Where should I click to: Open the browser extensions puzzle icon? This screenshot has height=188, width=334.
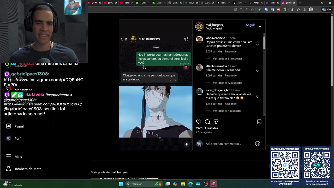click(x=285, y=9)
